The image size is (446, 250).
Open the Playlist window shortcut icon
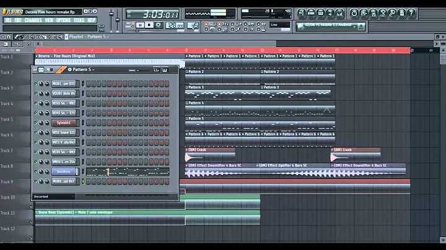302,13
